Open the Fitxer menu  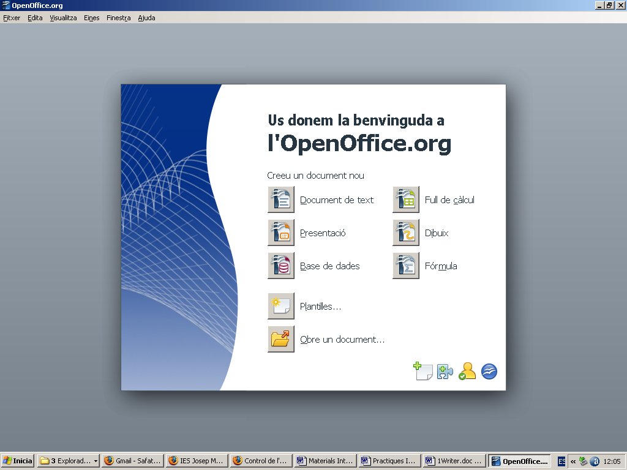click(x=12, y=18)
